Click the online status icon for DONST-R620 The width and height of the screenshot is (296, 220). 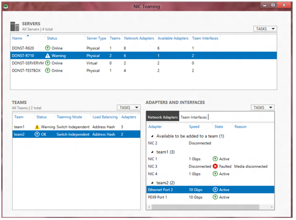(x=47, y=48)
